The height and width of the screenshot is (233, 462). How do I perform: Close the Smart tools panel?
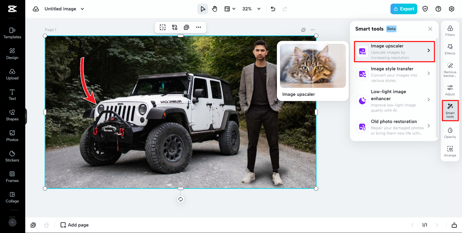tap(430, 29)
